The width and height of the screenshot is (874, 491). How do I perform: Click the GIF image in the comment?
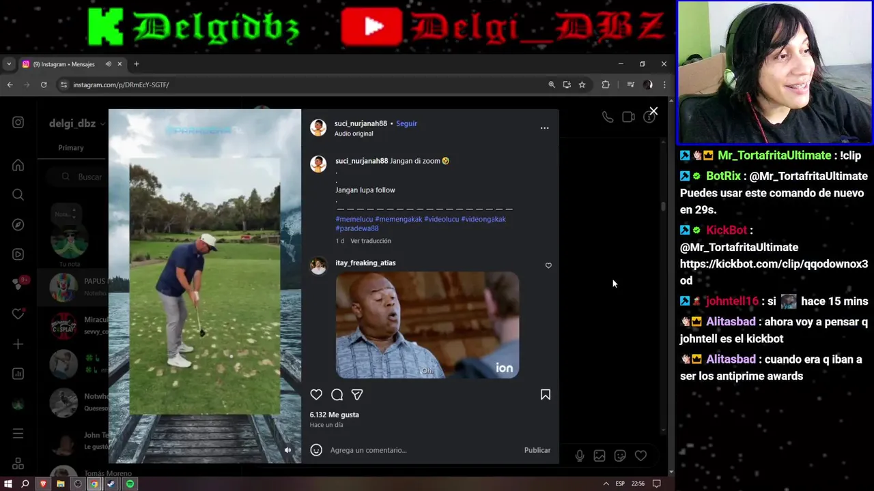(x=427, y=325)
